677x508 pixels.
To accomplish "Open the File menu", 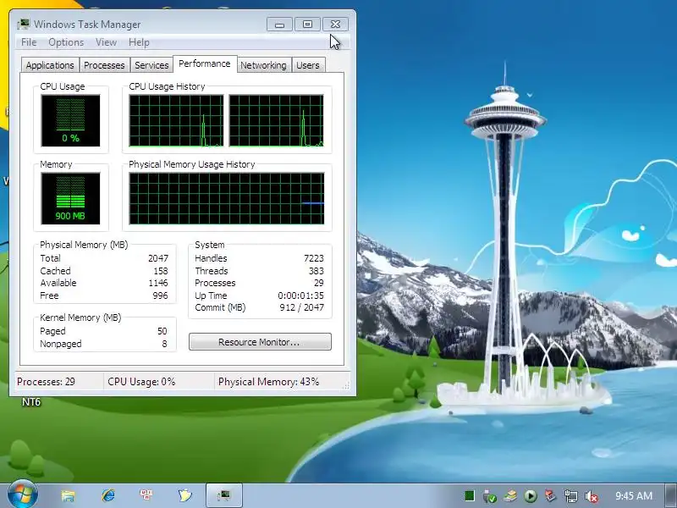I will point(29,42).
